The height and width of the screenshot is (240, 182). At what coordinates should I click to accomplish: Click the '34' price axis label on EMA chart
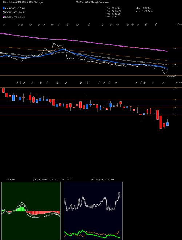[174, 49]
